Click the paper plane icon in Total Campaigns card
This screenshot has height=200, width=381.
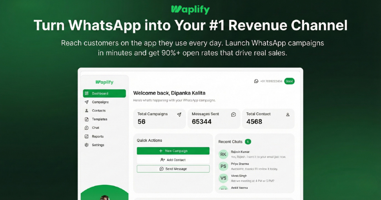179,114
